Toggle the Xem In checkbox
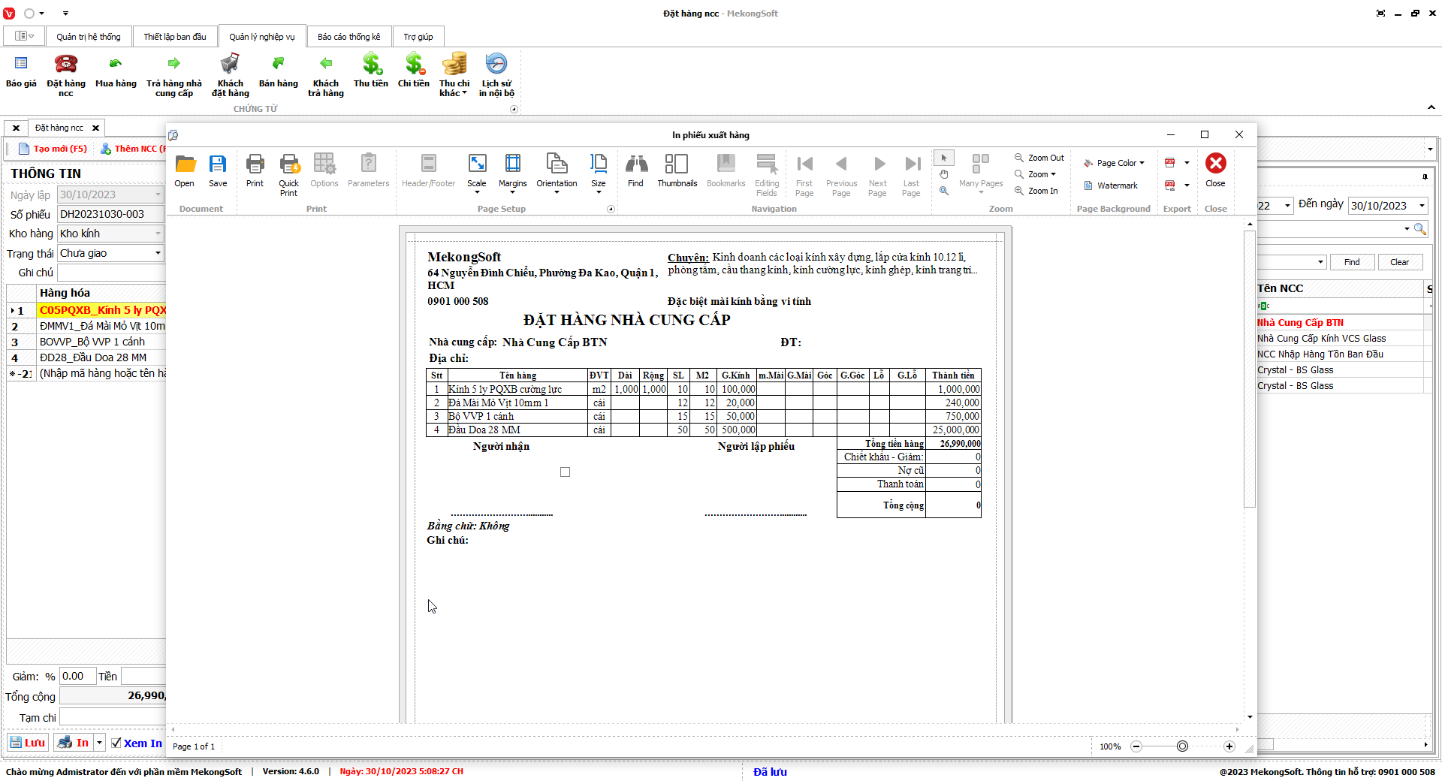The height and width of the screenshot is (781, 1442). point(116,743)
